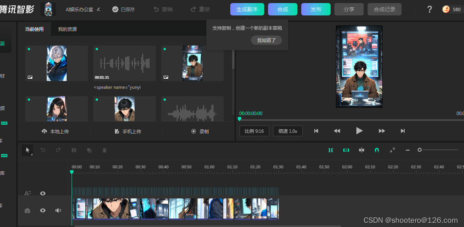Click 本地上传 local upload
464x227 pixels.
(55, 131)
